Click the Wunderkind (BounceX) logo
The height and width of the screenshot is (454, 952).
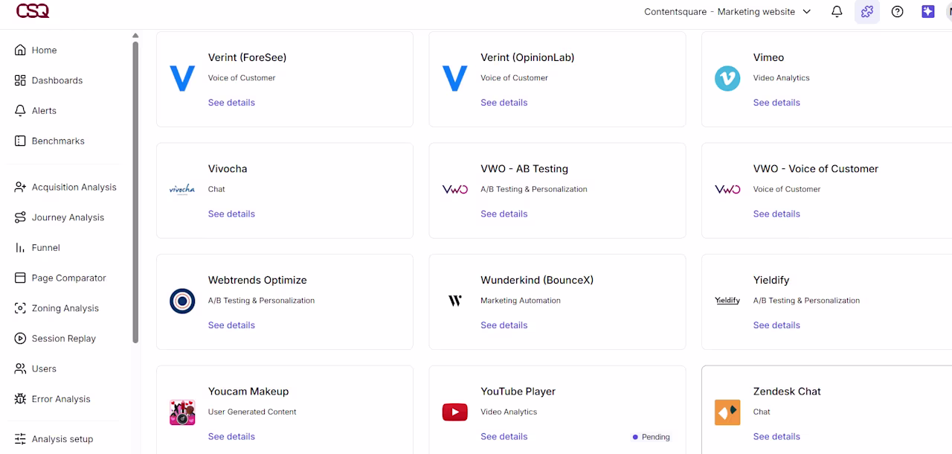[454, 301]
